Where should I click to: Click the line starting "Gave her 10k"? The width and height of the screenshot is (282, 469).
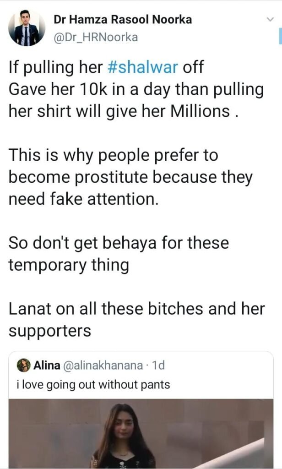click(x=136, y=89)
